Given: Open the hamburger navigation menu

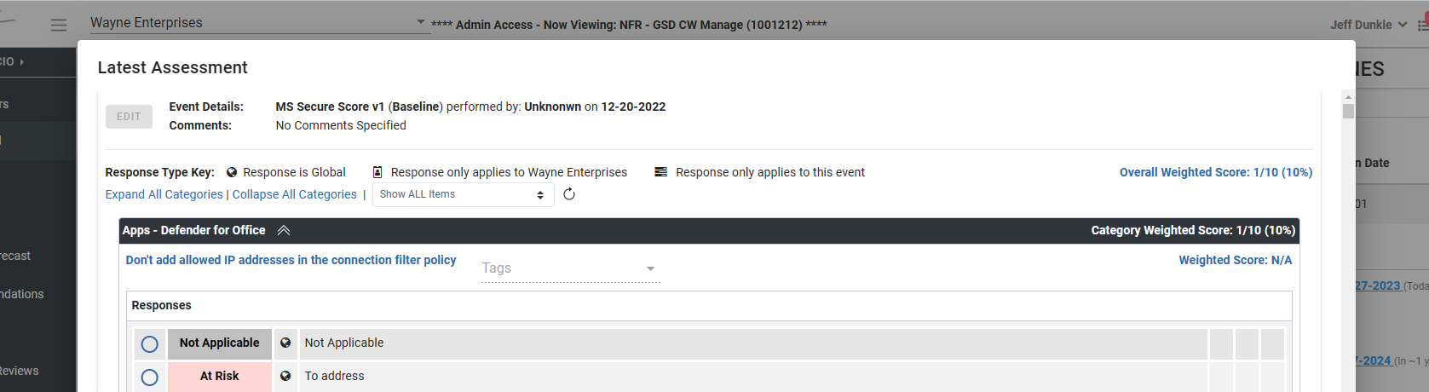Looking at the screenshot, I should coord(59,25).
